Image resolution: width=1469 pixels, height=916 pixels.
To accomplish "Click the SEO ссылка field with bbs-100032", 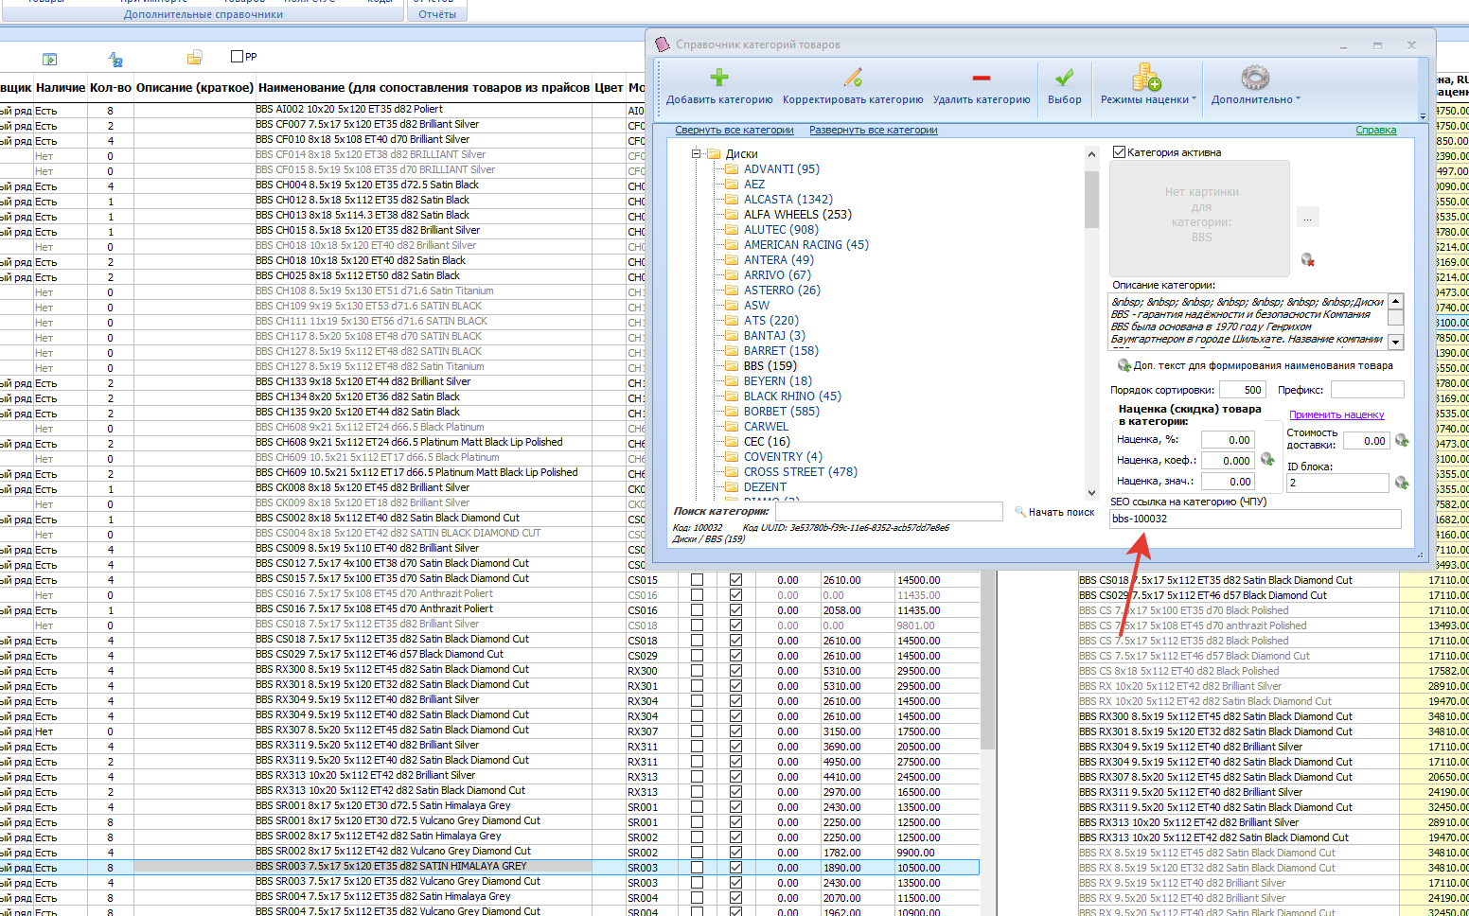I will [x=1255, y=519].
